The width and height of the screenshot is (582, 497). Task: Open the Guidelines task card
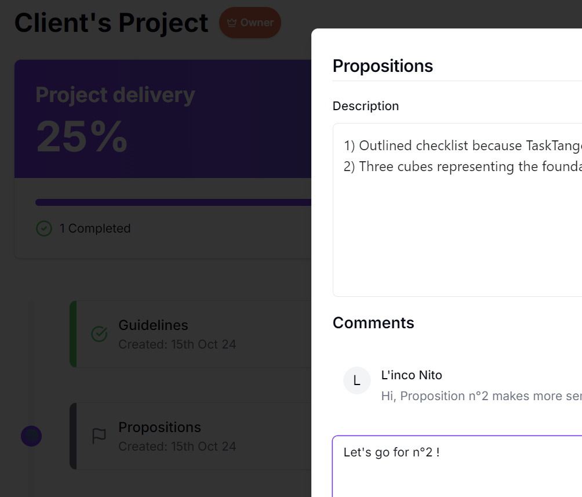click(x=191, y=334)
